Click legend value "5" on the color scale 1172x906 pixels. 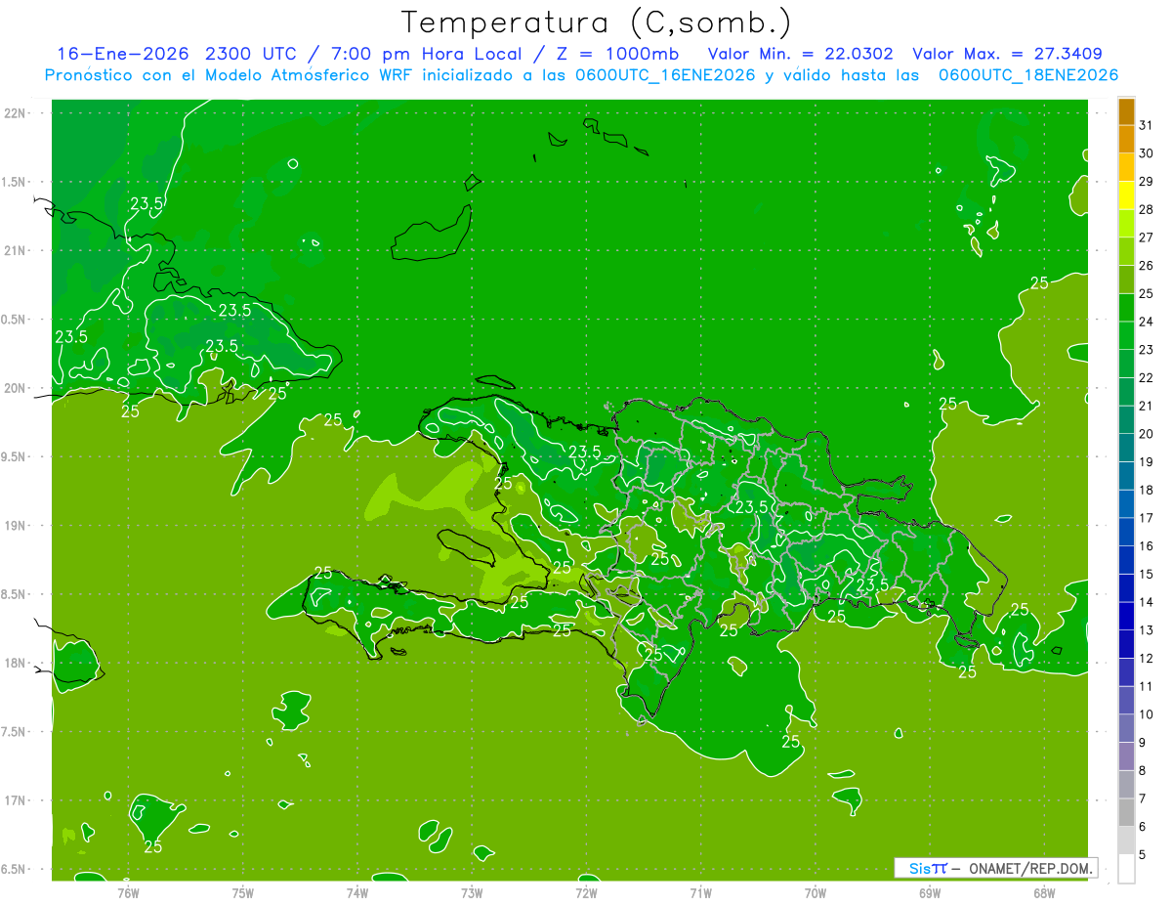[x=1143, y=855]
